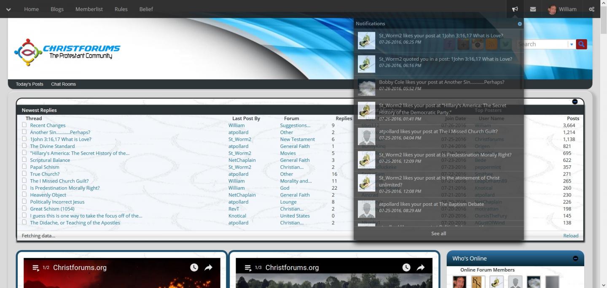
Task: Open the playlist icon on the 1/2 video
Action: click(36, 268)
